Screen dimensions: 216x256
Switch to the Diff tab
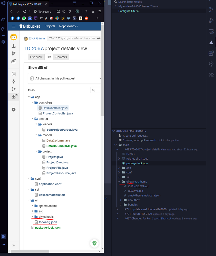(49, 57)
